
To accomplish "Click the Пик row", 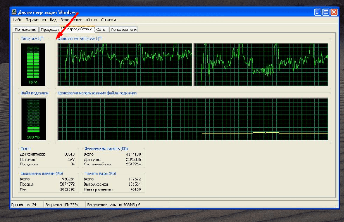I will point(48,189).
